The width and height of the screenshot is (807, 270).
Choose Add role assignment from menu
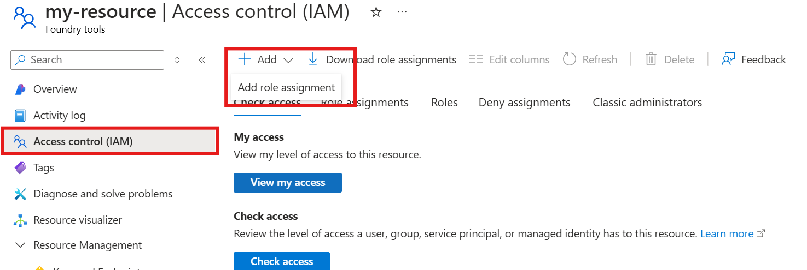point(286,87)
